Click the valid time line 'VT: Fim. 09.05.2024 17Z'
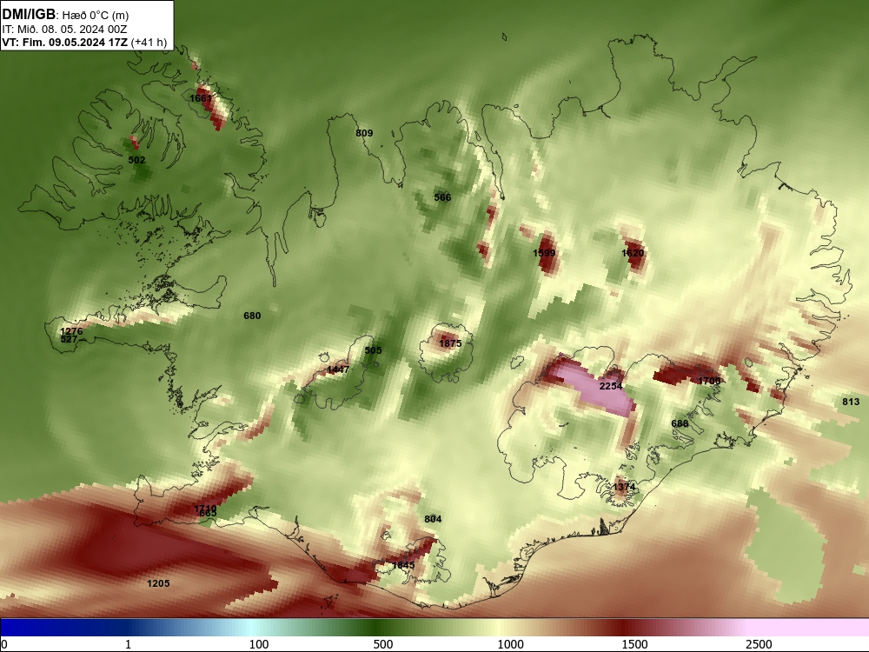The height and width of the screenshot is (652, 869). click(x=65, y=42)
